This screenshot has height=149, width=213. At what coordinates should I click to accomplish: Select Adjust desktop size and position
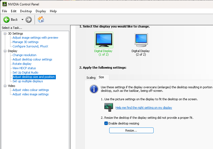tap(34, 77)
